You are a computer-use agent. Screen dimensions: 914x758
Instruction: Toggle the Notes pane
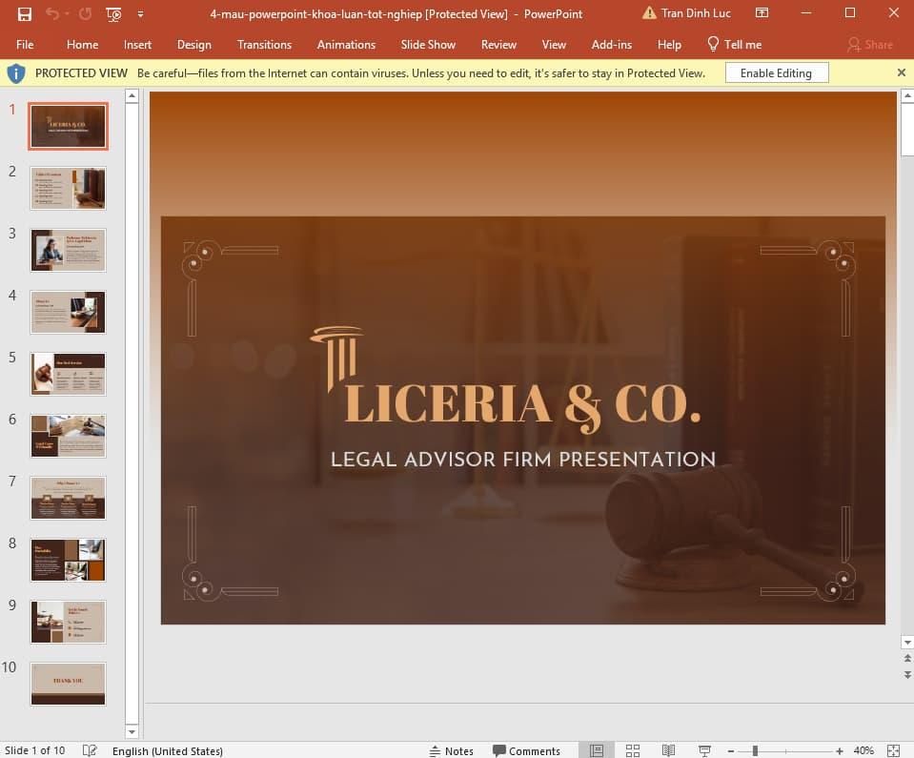453,750
